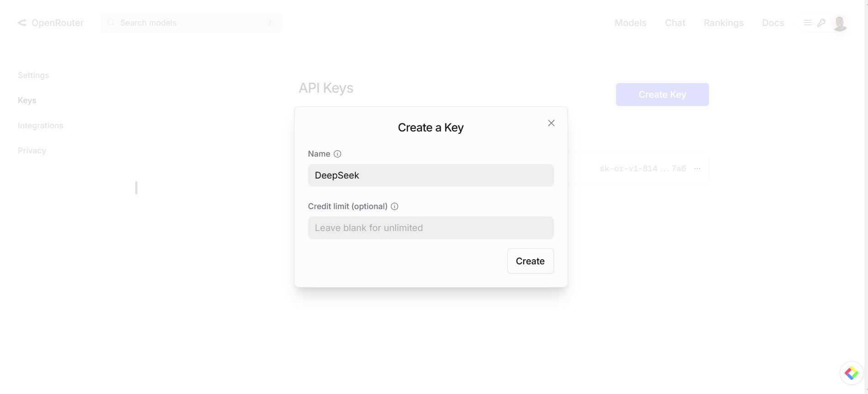Screen dimensions: 868x394
Task: Click the info icon next to Credit limit
Action: pyautogui.click(x=395, y=206)
